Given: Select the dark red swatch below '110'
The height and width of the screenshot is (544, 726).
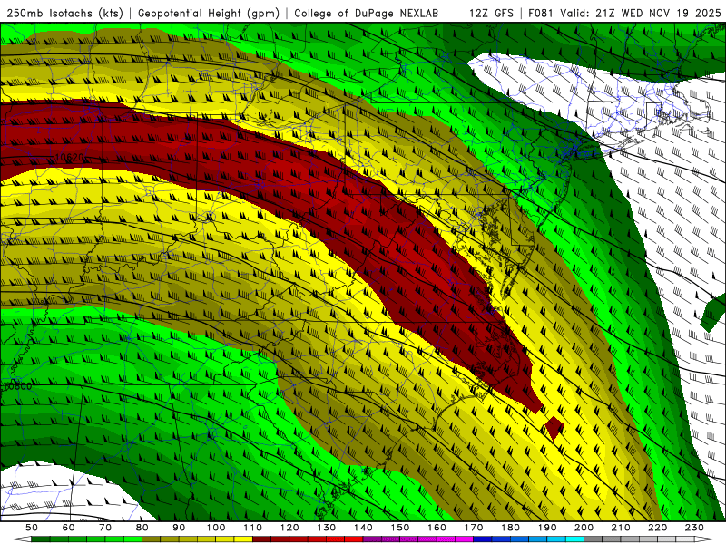Looking at the screenshot, I should click(x=261, y=539).
